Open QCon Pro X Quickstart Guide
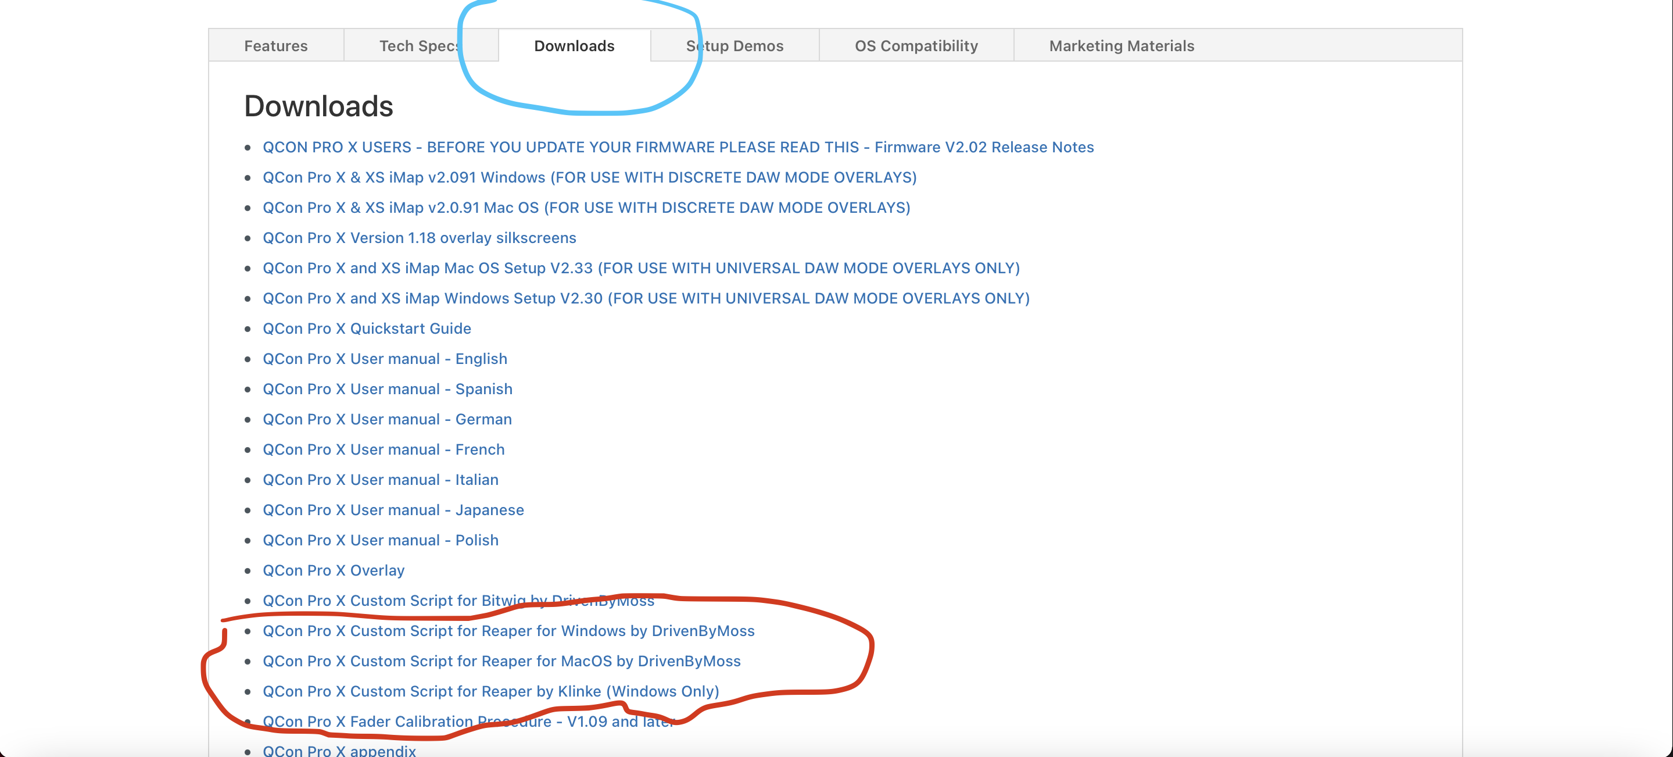 coord(366,328)
